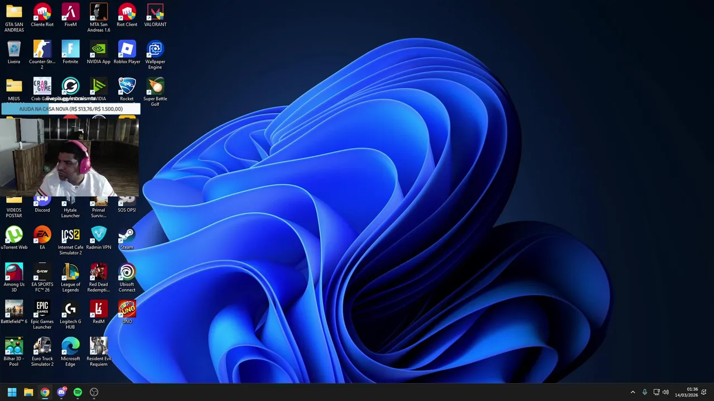Switch to Chrome on the taskbar
Viewport: 714px width, 401px height.
tap(45, 392)
